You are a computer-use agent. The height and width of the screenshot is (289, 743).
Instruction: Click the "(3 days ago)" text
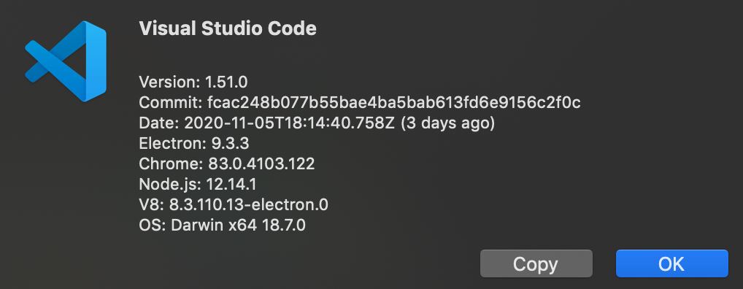click(447, 123)
